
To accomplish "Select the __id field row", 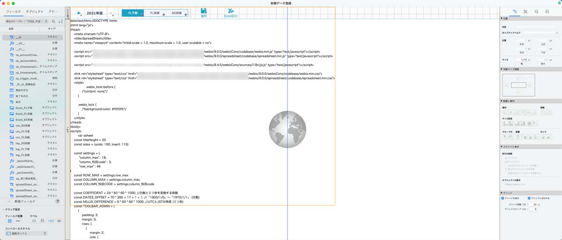I will [33, 36].
